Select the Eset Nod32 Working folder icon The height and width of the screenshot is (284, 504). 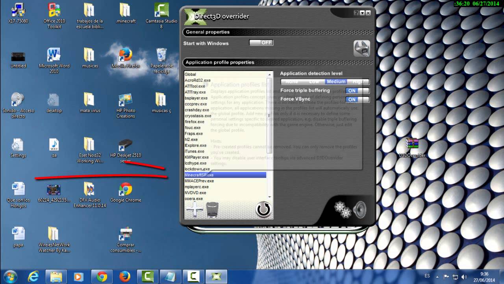coord(90,151)
